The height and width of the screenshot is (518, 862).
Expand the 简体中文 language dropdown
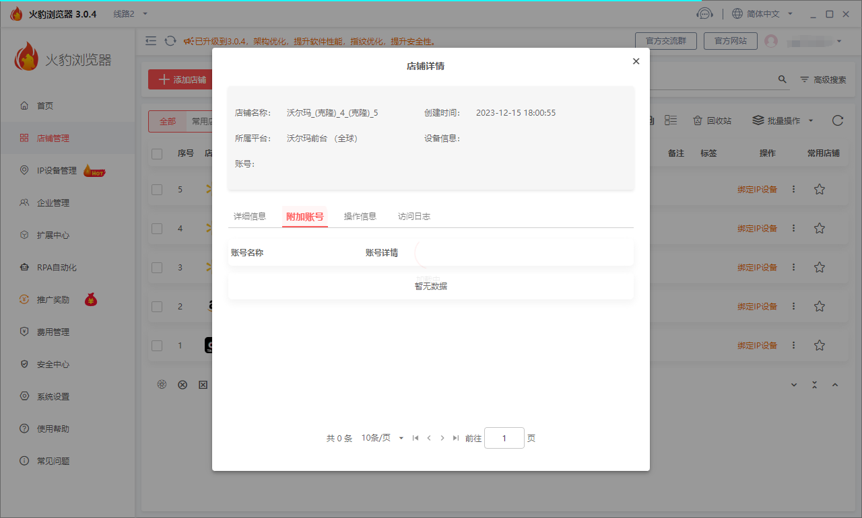(762, 13)
